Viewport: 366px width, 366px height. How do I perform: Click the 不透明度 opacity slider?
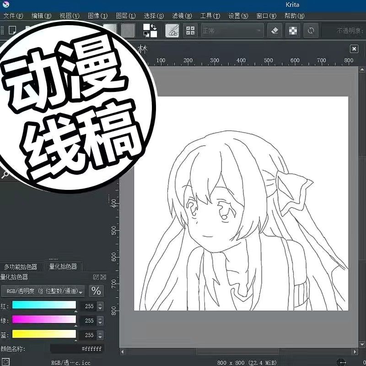pos(344,30)
